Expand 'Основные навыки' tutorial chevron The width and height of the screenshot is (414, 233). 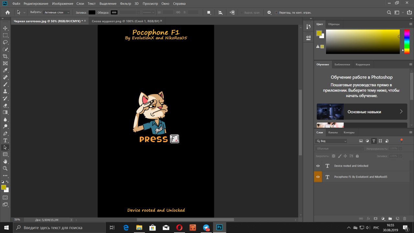click(x=401, y=112)
